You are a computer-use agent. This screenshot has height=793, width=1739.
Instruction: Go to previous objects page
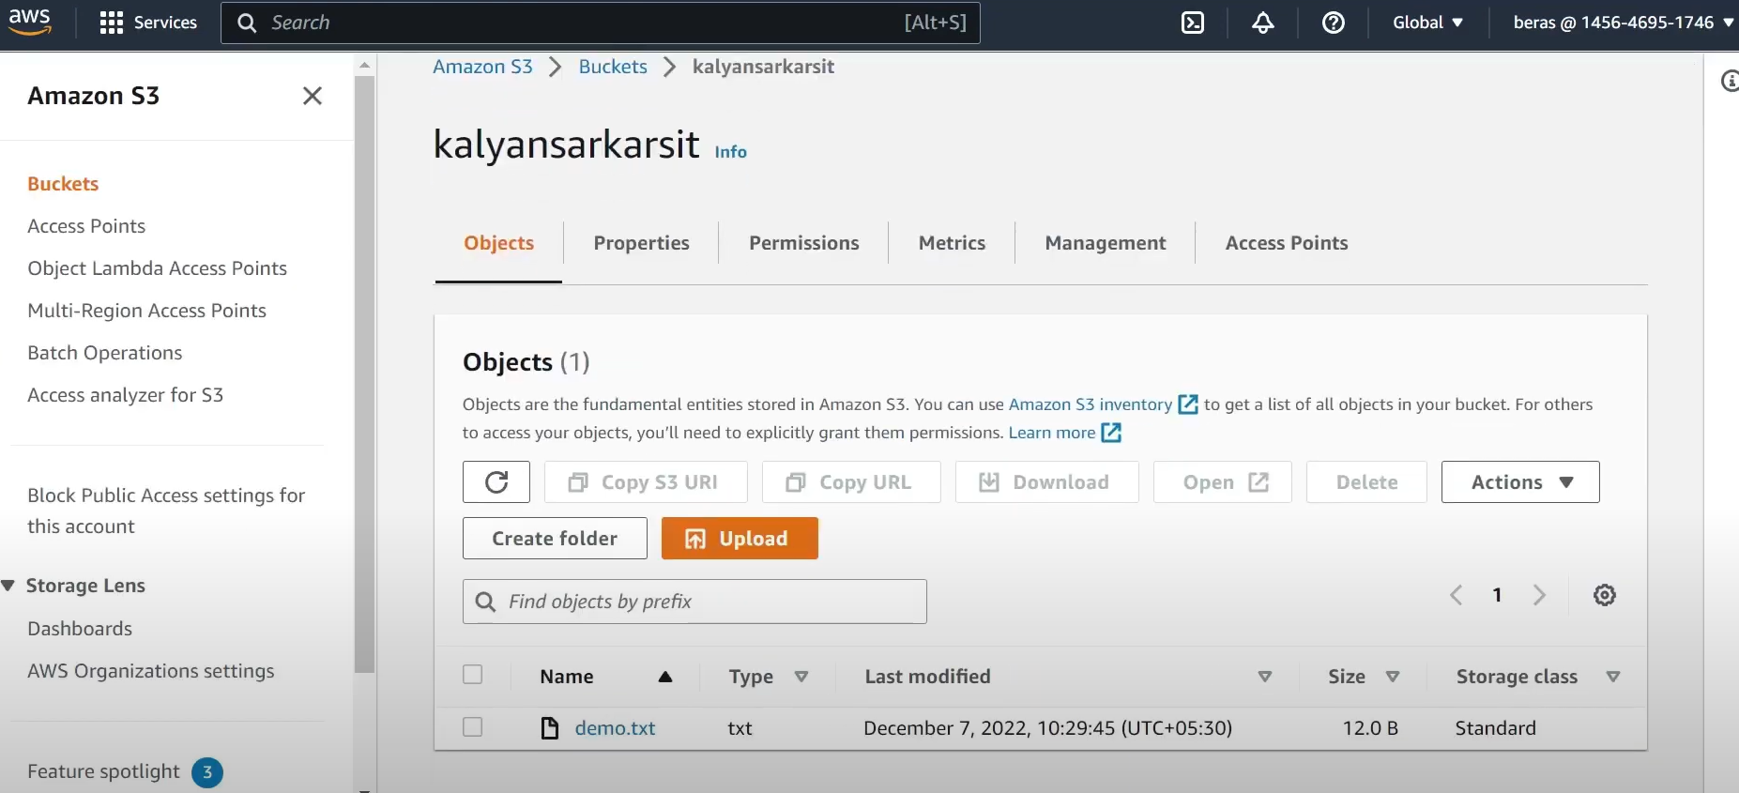1456,595
